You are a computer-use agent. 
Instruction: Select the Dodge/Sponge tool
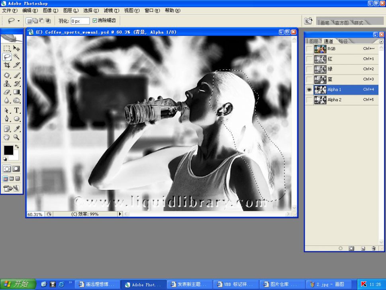coord(16,101)
